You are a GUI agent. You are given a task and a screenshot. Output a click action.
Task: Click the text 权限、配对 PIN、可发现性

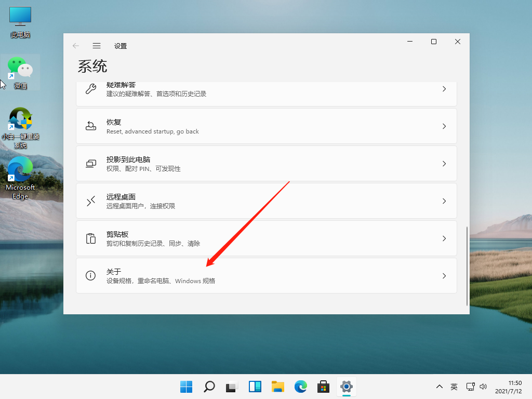pos(143,169)
